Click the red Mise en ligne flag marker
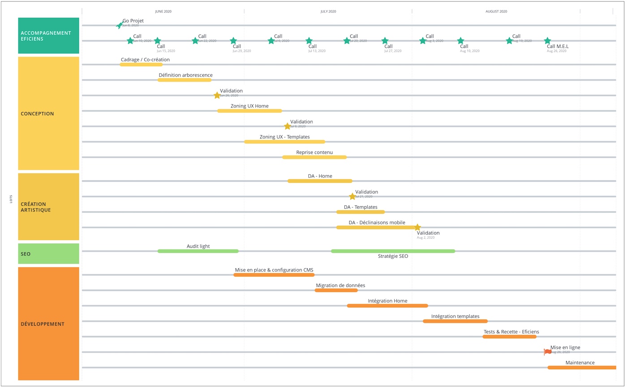Image resolution: width=627 pixels, height=388 pixels. tap(547, 351)
